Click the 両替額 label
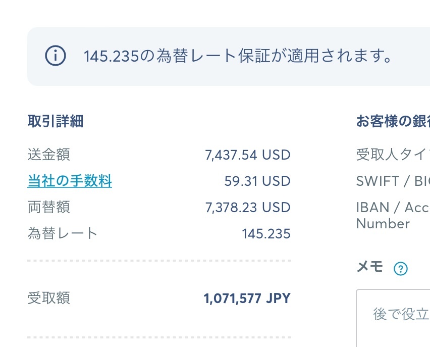This screenshot has width=430, height=347. click(x=48, y=207)
